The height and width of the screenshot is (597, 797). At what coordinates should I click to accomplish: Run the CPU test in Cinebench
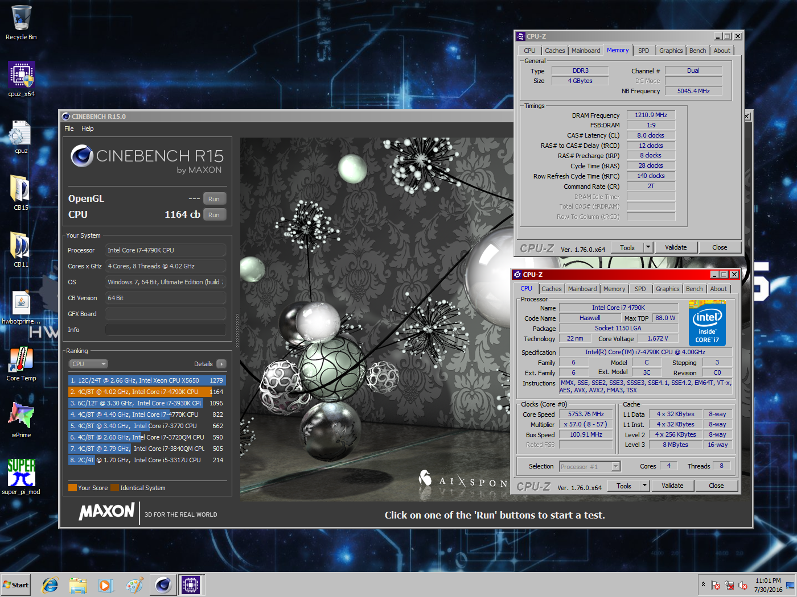coord(214,215)
